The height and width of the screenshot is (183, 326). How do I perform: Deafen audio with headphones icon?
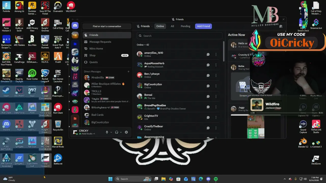pos(117,132)
